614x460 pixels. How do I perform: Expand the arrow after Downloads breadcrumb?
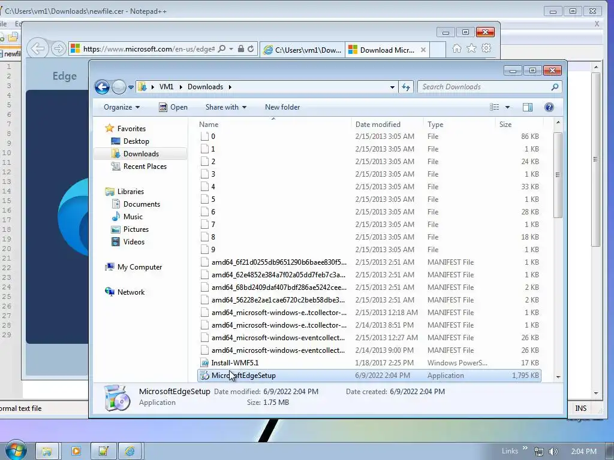pyautogui.click(x=230, y=87)
